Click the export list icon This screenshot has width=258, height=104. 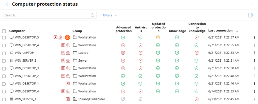pyautogui.click(x=251, y=15)
